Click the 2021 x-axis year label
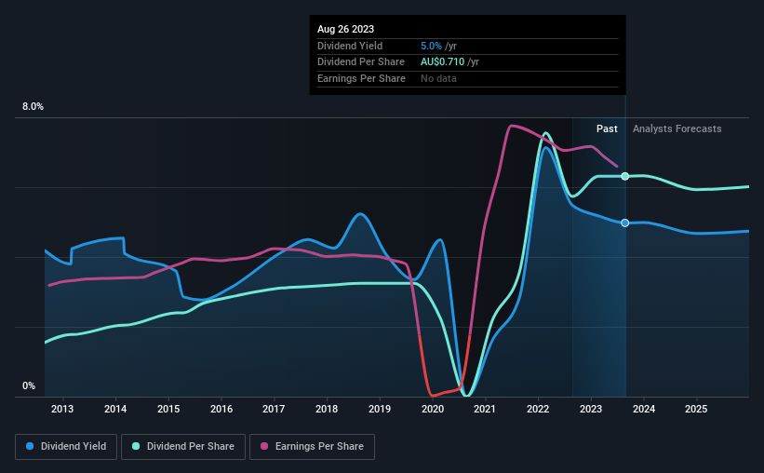The image size is (764, 473). (x=485, y=409)
